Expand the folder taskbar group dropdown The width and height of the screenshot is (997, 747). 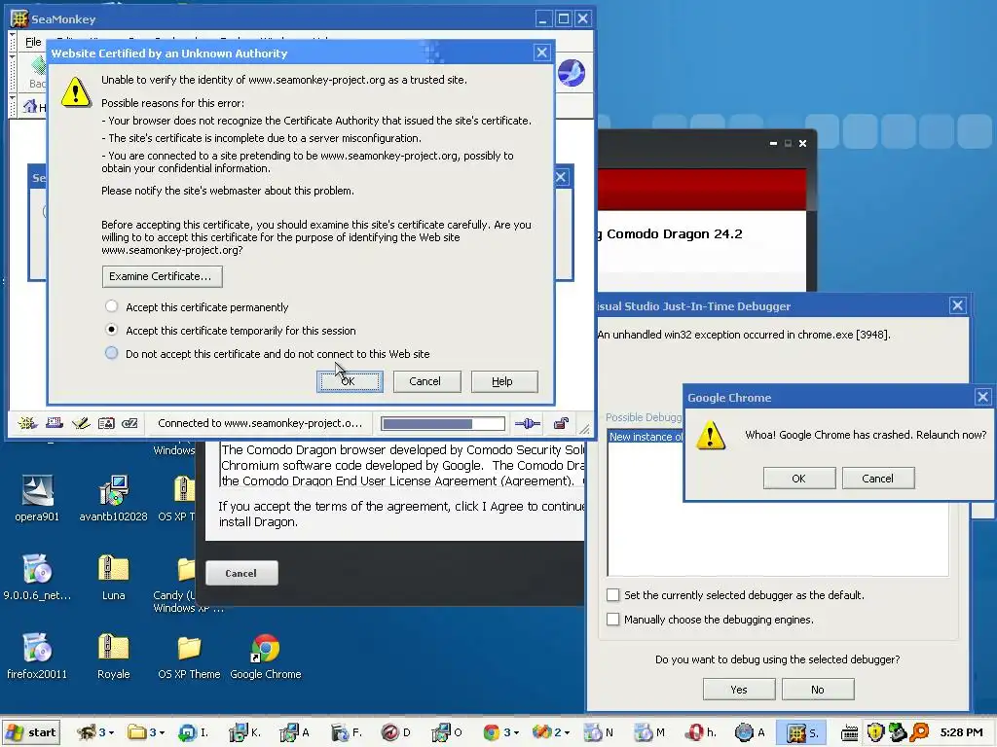(x=163, y=733)
